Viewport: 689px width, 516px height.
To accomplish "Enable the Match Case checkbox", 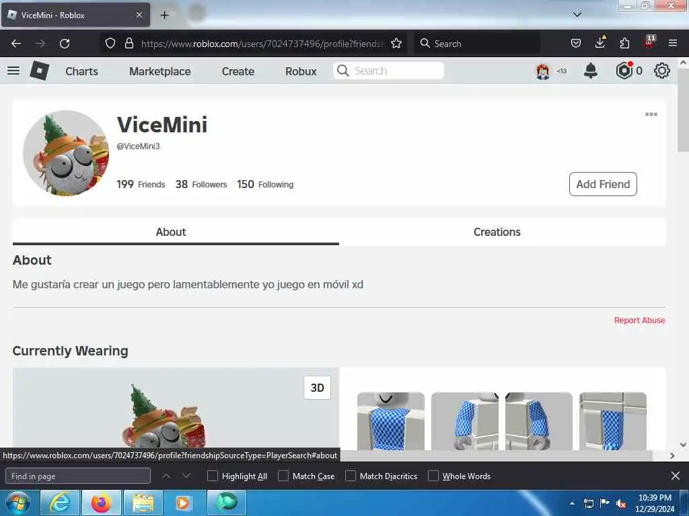I will tap(283, 476).
